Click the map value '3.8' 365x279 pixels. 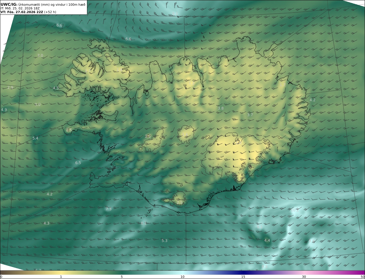pyautogui.click(x=221, y=108)
